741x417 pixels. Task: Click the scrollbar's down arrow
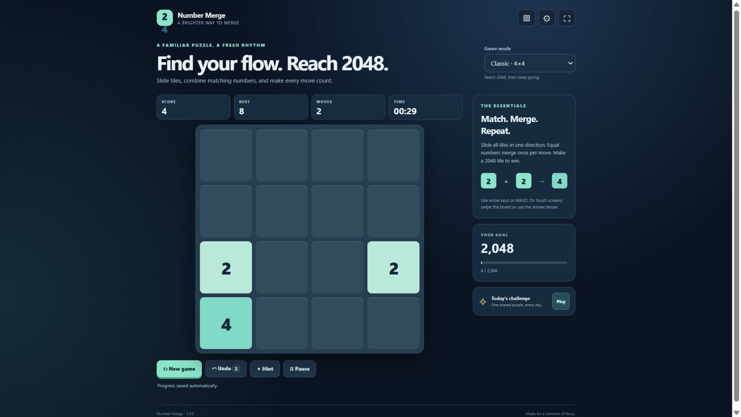pyautogui.click(x=737, y=413)
